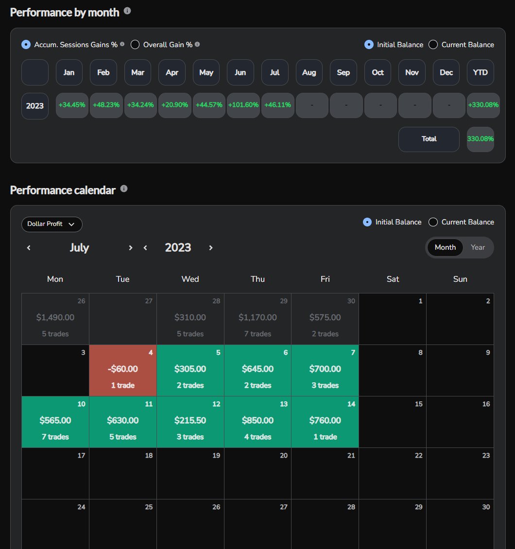The height and width of the screenshot is (549, 515).
Task: Choose Initial Balance in Performance by month
Action: tap(369, 45)
